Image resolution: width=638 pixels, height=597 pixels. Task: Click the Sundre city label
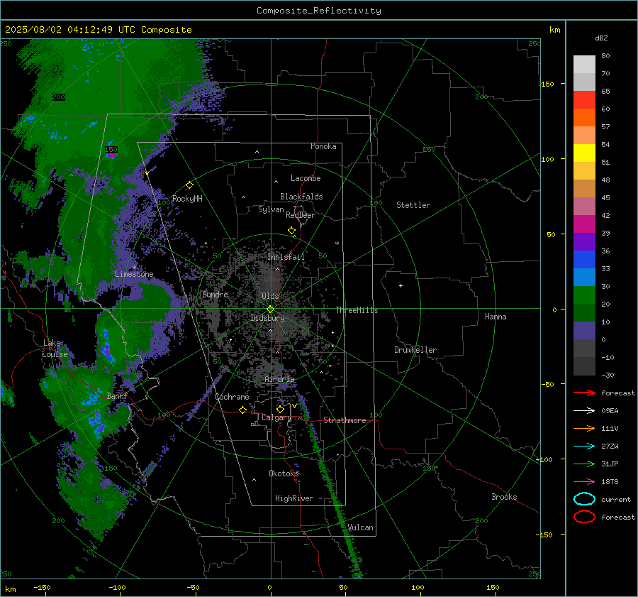tap(215, 294)
